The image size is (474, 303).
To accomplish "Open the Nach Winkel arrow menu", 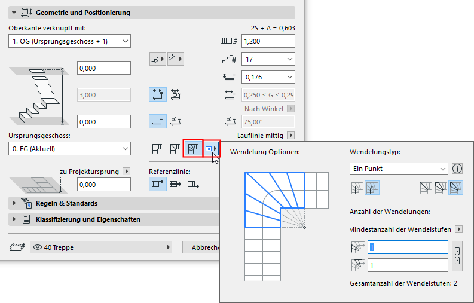I will [291, 109].
